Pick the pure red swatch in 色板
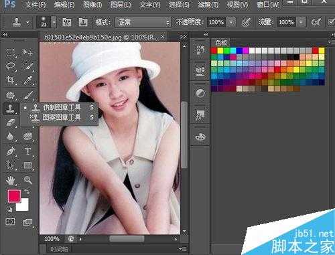 tap(214, 51)
